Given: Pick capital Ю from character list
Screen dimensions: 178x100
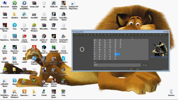Looking at the screenshot, I should (95, 40).
